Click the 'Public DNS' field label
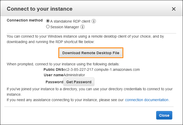This screenshot has height=125, width=183. (53, 70)
